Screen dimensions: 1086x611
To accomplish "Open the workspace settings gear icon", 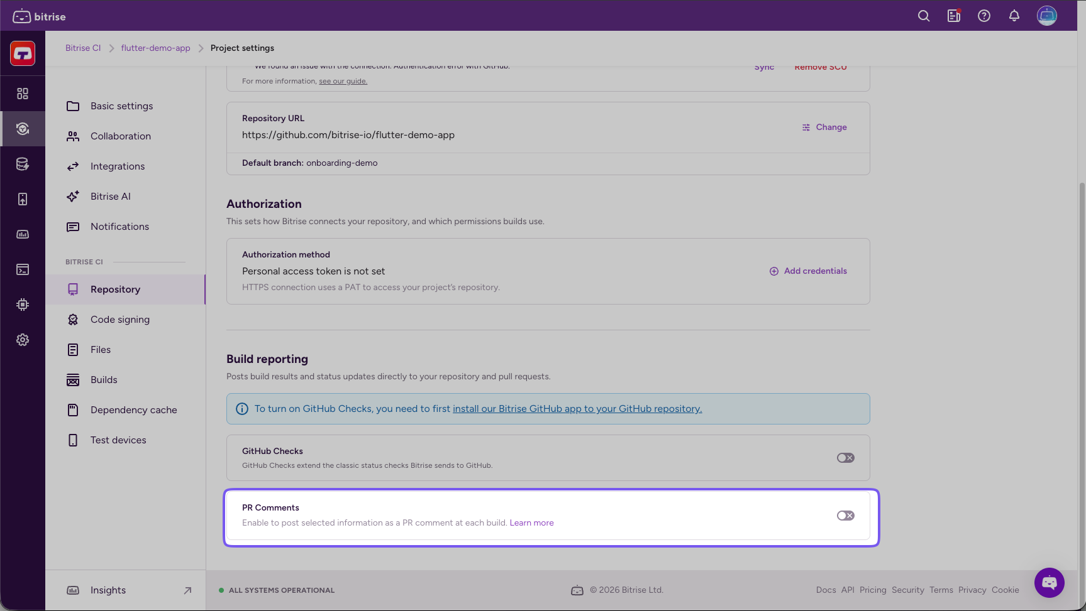I will 23,340.
